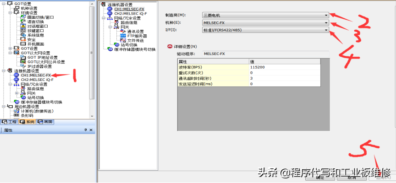Click the 系统信息 info icon
The width and height of the screenshot is (396, 183).
click(x=23, y=35)
